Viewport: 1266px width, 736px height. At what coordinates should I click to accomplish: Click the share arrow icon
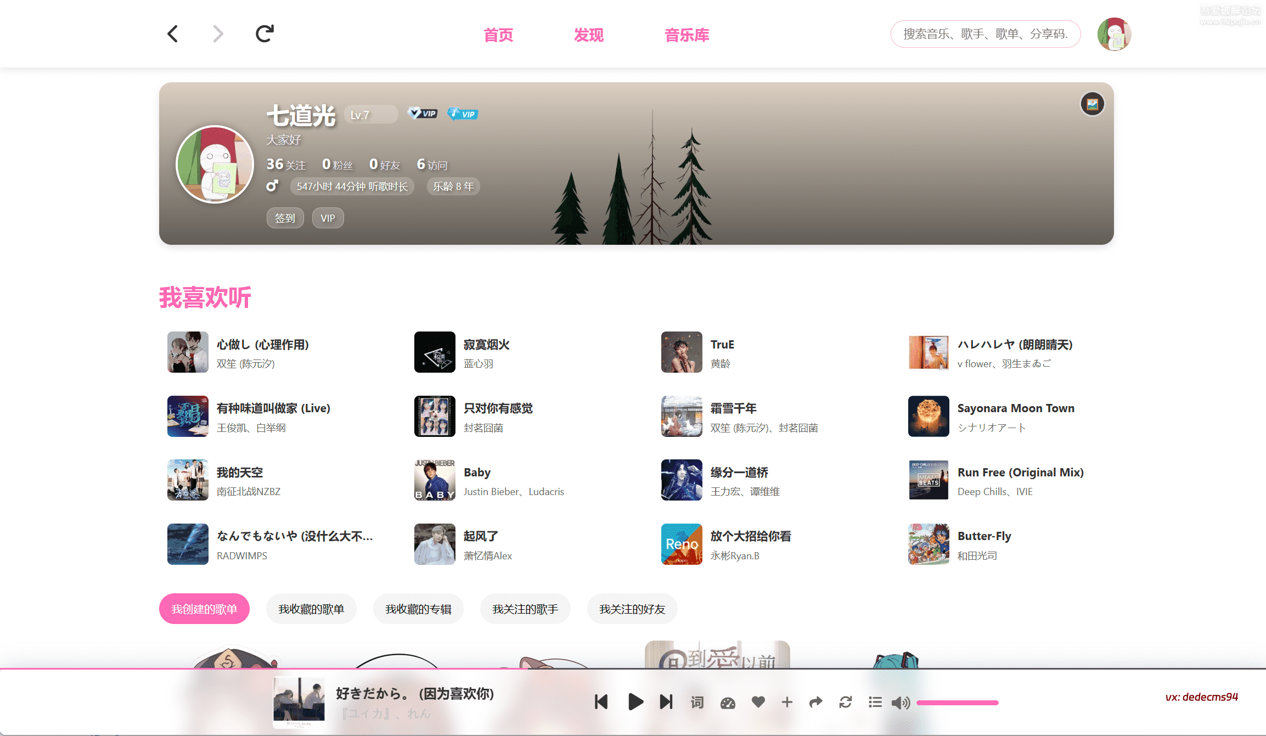(x=816, y=702)
